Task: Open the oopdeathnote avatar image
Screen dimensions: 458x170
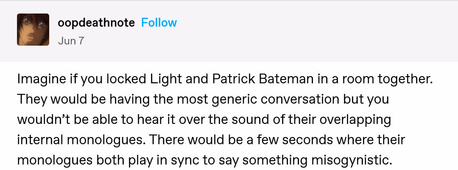Action: (x=33, y=30)
